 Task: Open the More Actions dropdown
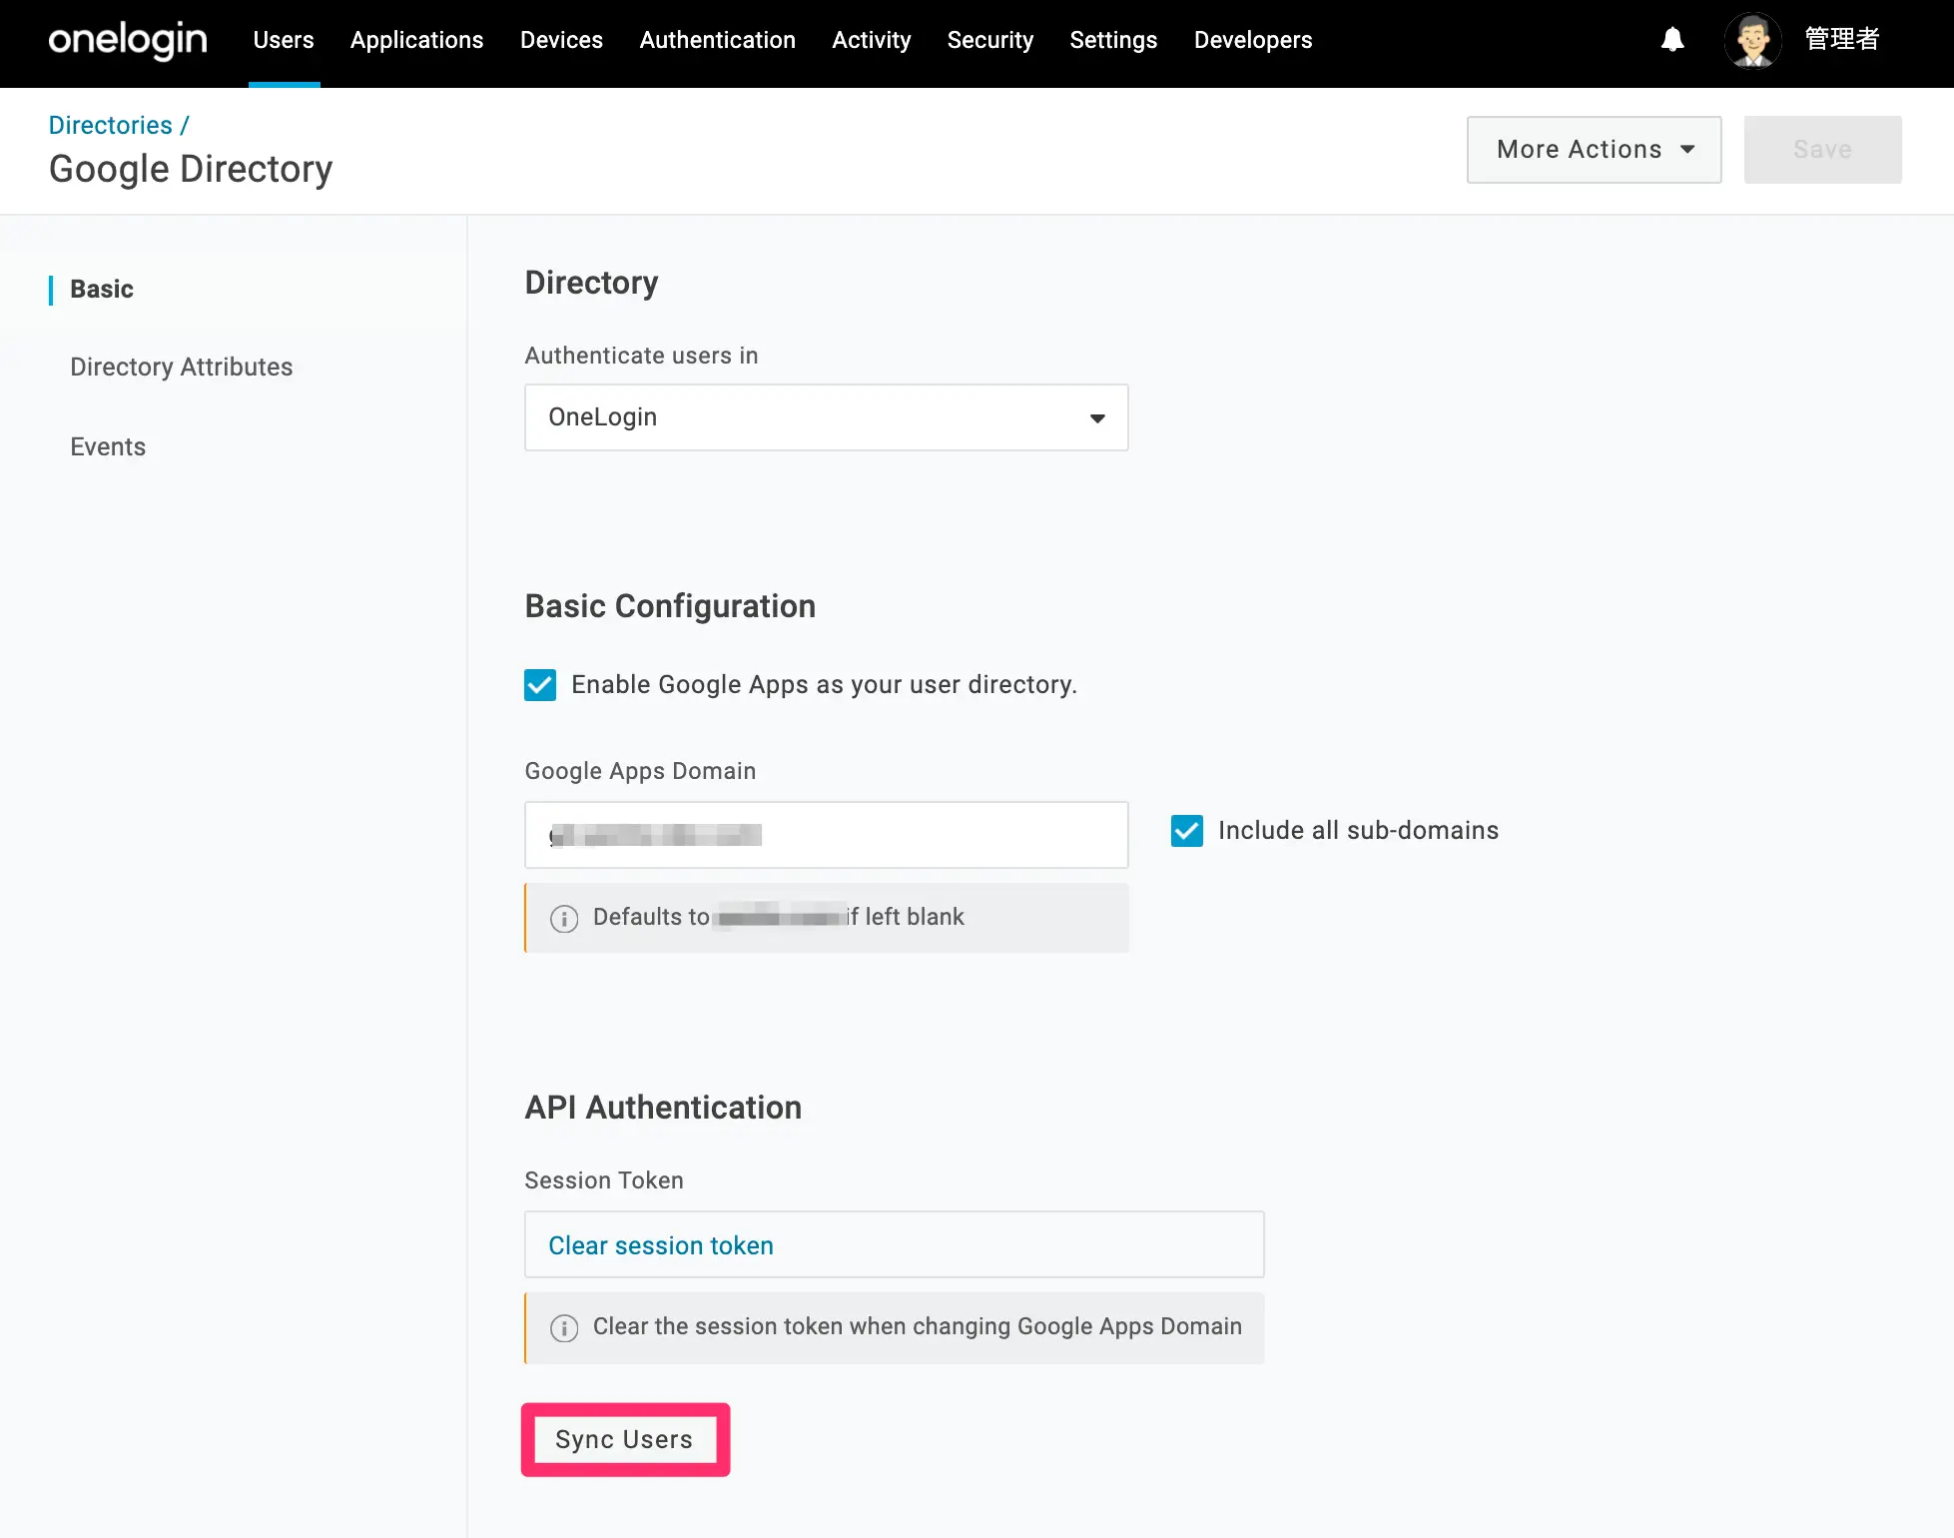[1594, 150]
